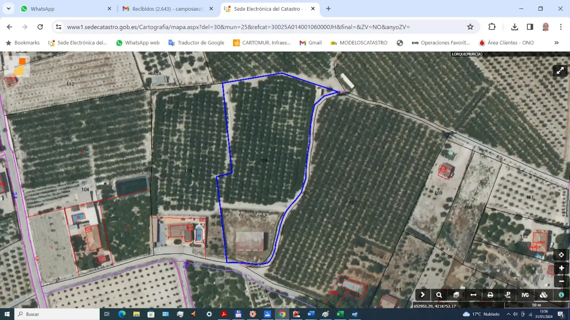Open Adobe Acrobat from the taskbar
The height and width of the screenshot is (320, 570).
click(x=224, y=314)
